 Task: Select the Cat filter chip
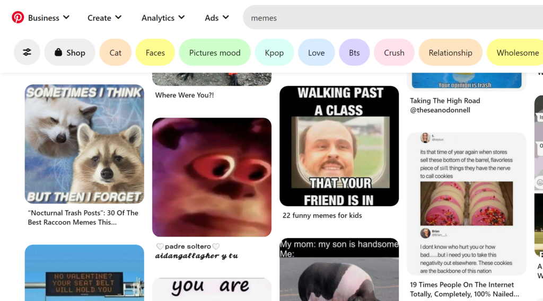(115, 52)
